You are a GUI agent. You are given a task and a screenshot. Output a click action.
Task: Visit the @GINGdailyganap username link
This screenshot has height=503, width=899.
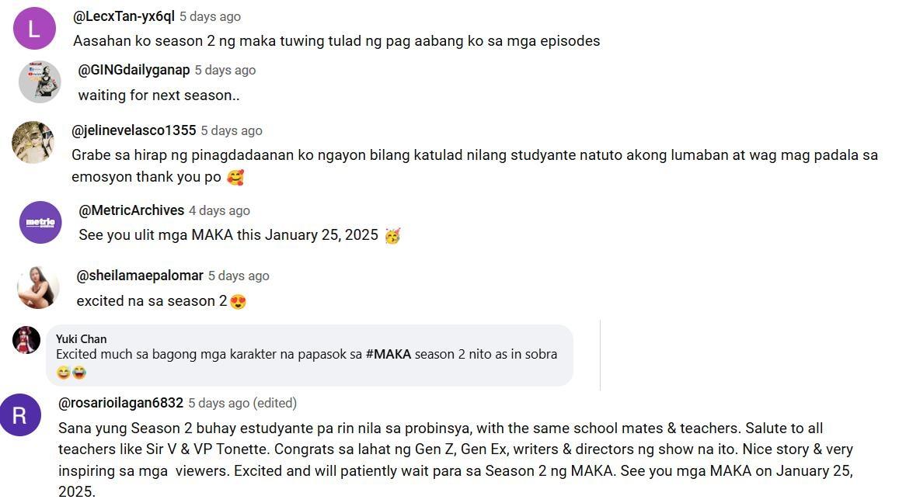coord(134,70)
